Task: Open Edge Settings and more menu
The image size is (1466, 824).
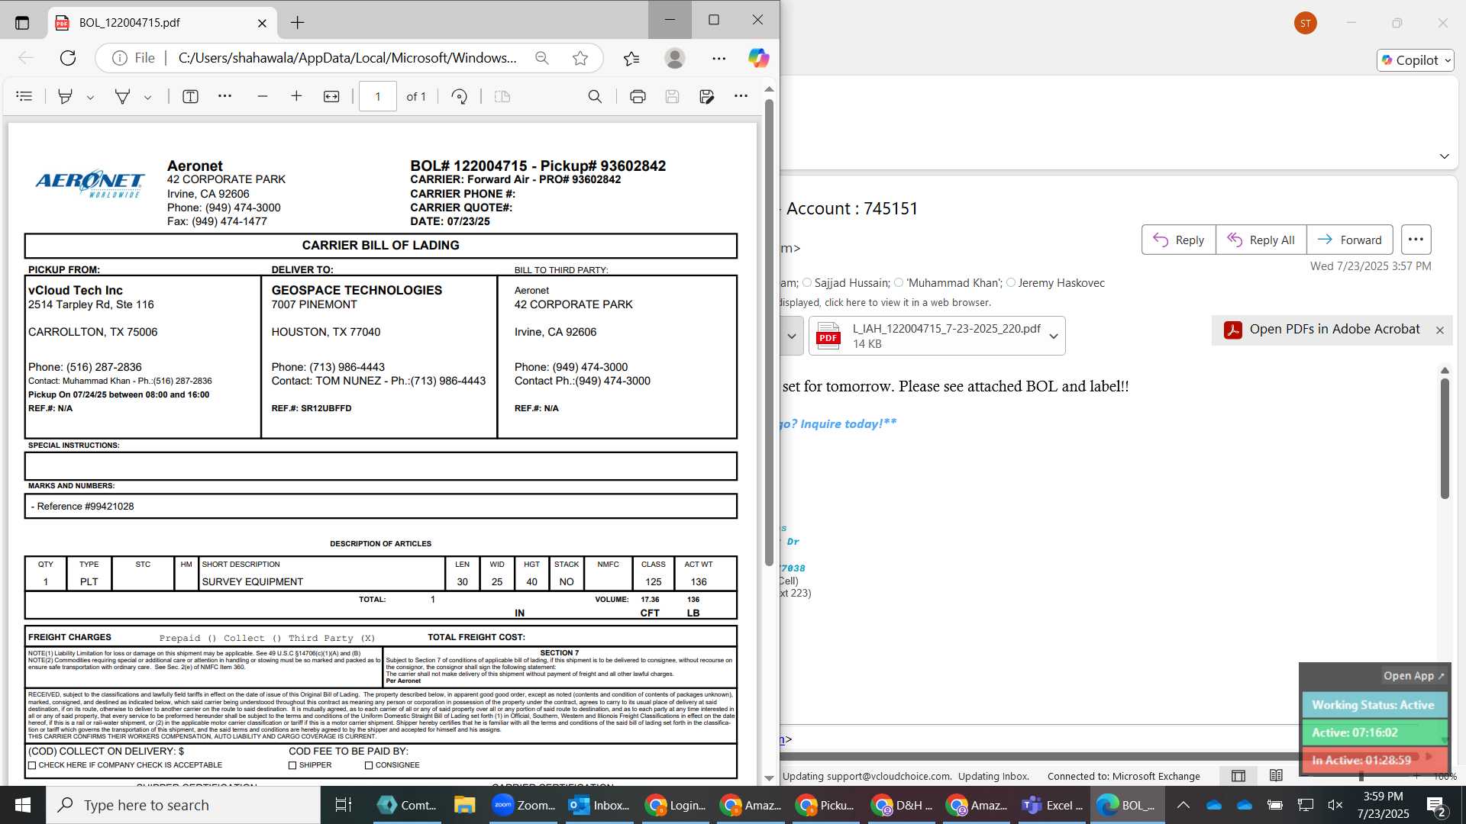Action: point(719,58)
